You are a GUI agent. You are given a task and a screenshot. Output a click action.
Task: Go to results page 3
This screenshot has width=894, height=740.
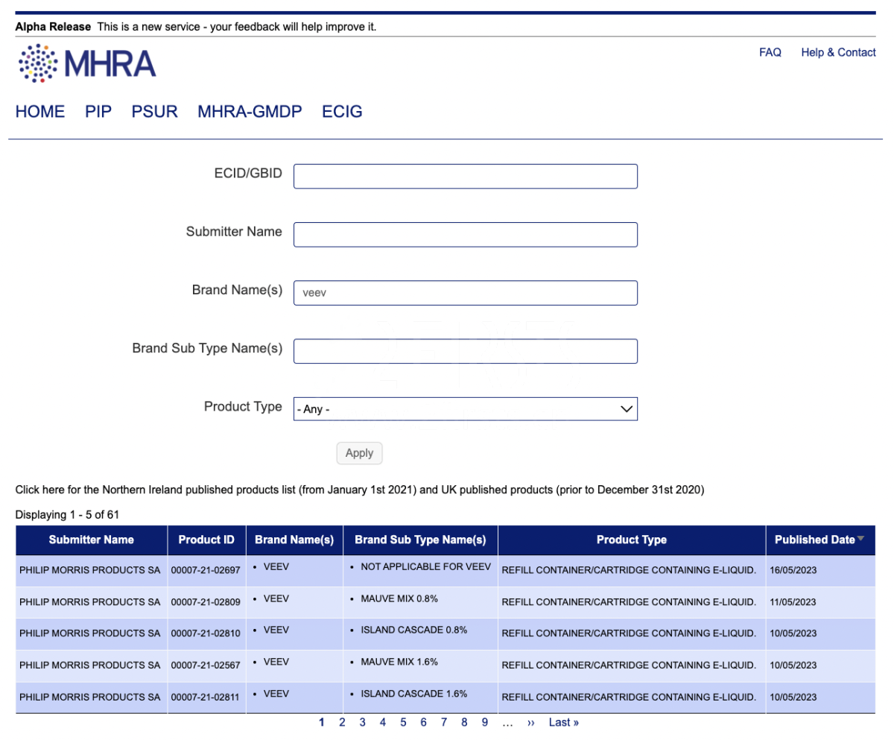(x=362, y=722)
